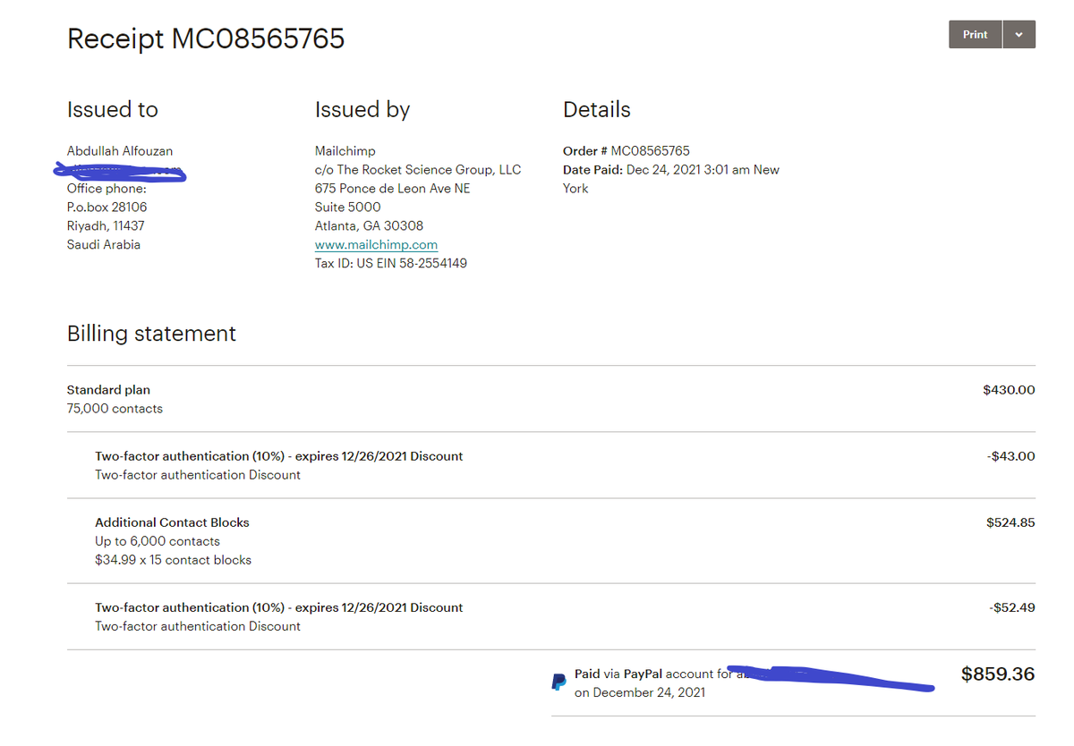Click the Tax ID US EIN 58-2554149

(x=391, y=263)
